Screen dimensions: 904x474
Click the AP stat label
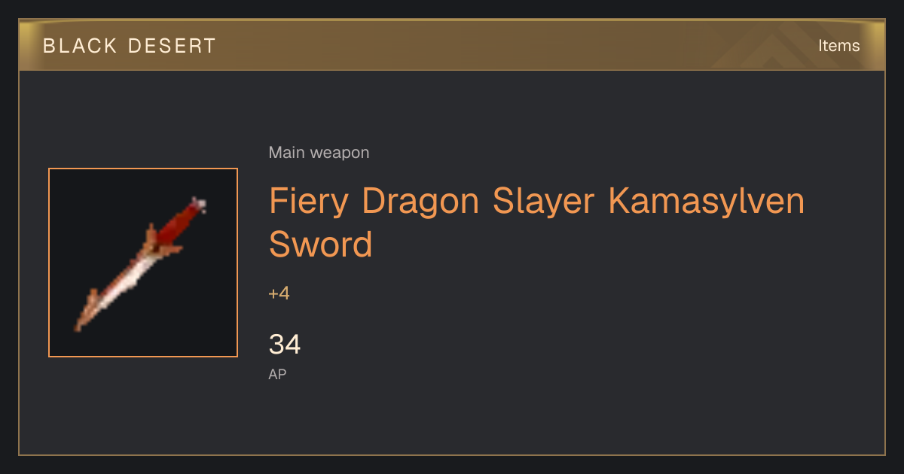(x=277, y=374)
